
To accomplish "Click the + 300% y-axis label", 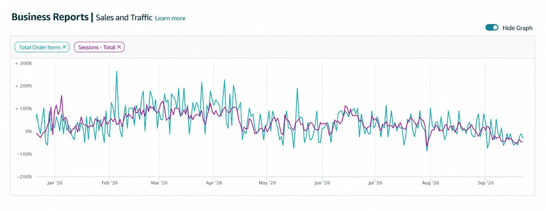I will [24, 63].
